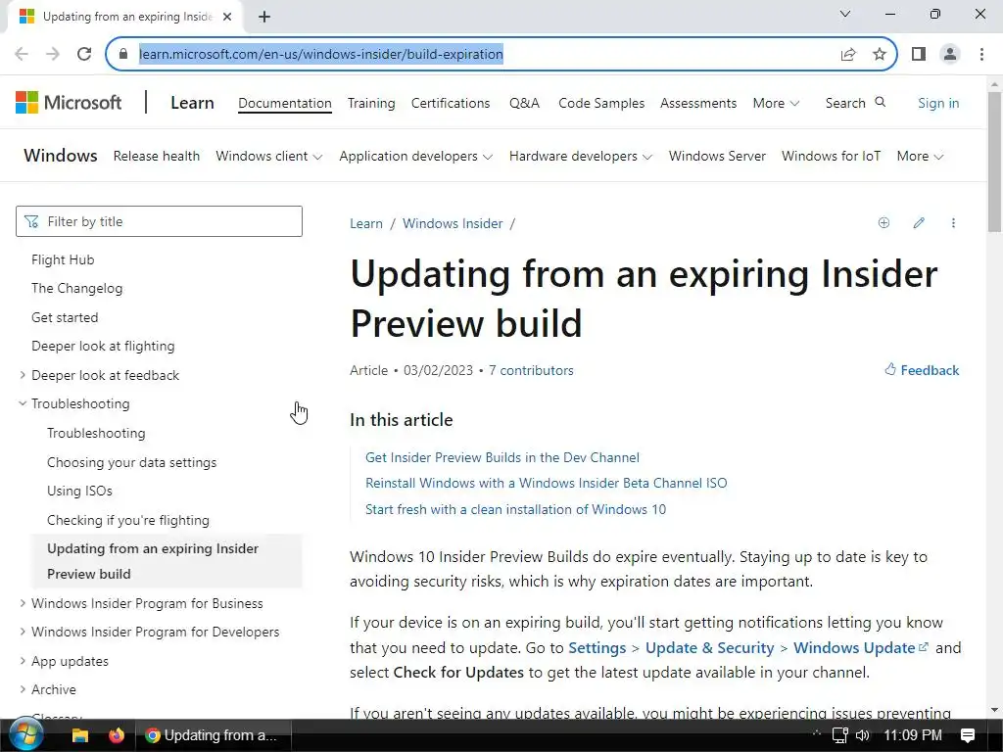Image resolution: width=1003 pixels, height=752 pixels.
Task: Jump to Reinstall Windows Beta Channel ISO
Action: (547, 483)
